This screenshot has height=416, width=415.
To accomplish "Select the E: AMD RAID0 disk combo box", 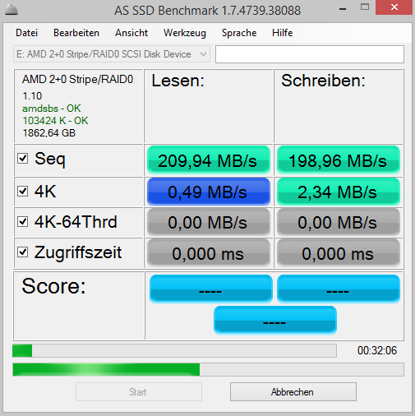I will [112, 54].
